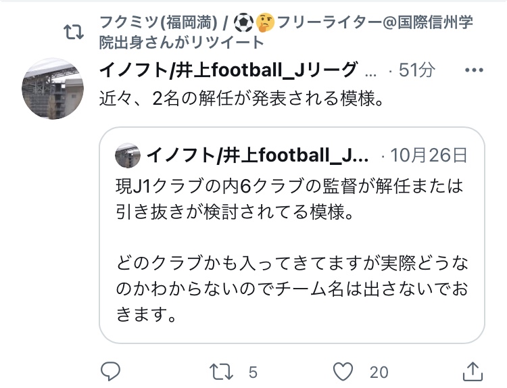
Task: Open the quoted tweet author name イノフト/井上football_J...
Action: [x=257, y=155]
